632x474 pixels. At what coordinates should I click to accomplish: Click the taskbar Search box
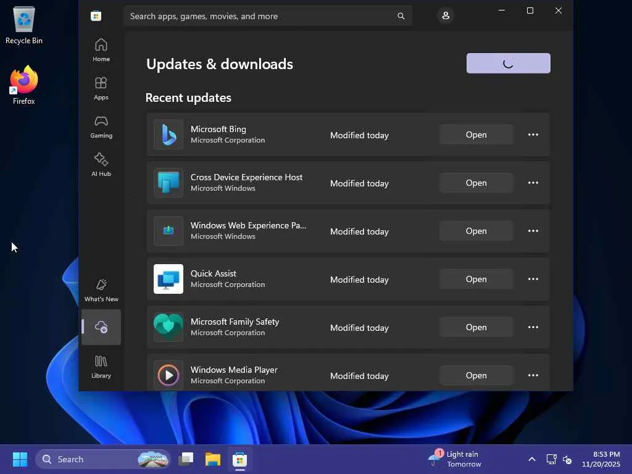pyautogui.click(x=103, y=459)
